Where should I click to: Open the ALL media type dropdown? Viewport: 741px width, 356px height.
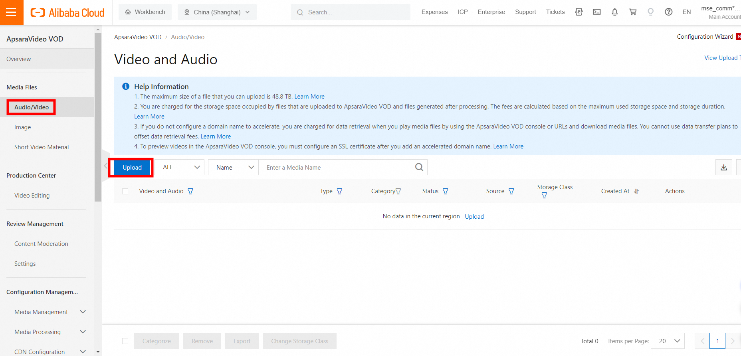[180, 167]
